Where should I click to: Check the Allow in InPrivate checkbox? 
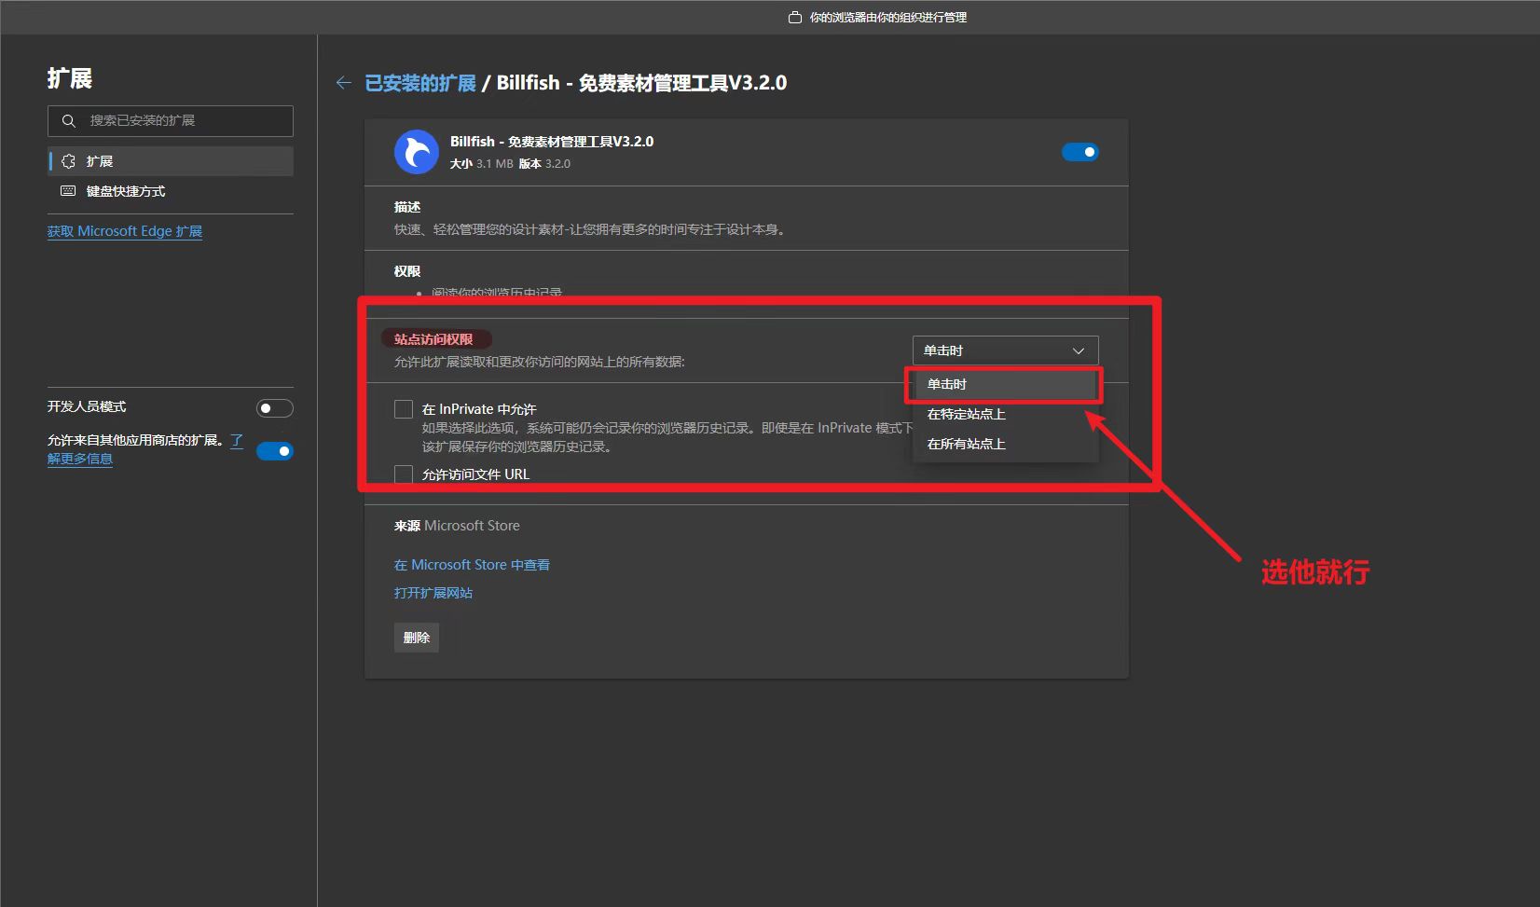pyautogui.click(x=404, y=409)
